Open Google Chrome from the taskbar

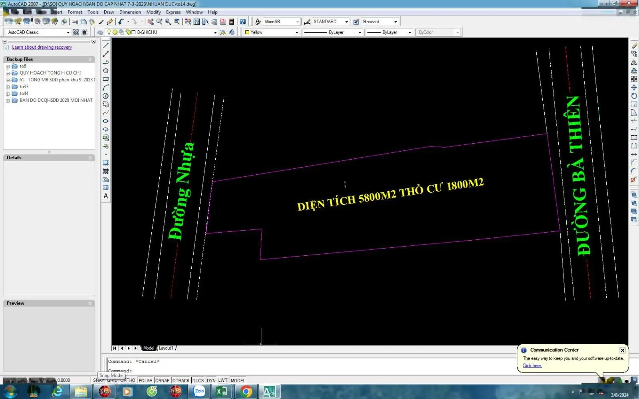(246, 392)
